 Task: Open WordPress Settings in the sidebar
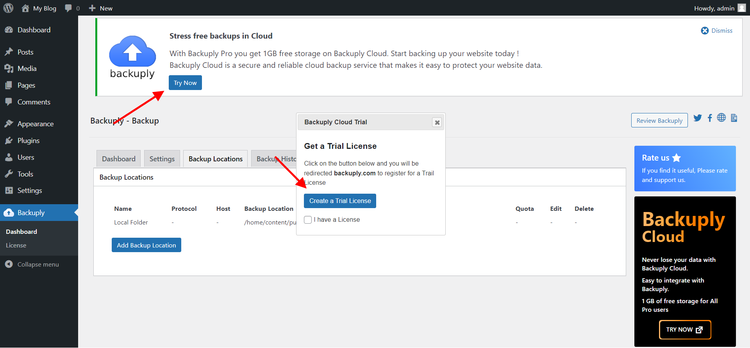pos(39,191)
